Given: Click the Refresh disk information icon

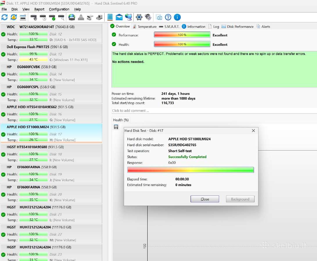Looking at the screenshot, I should tap(4, 17).
